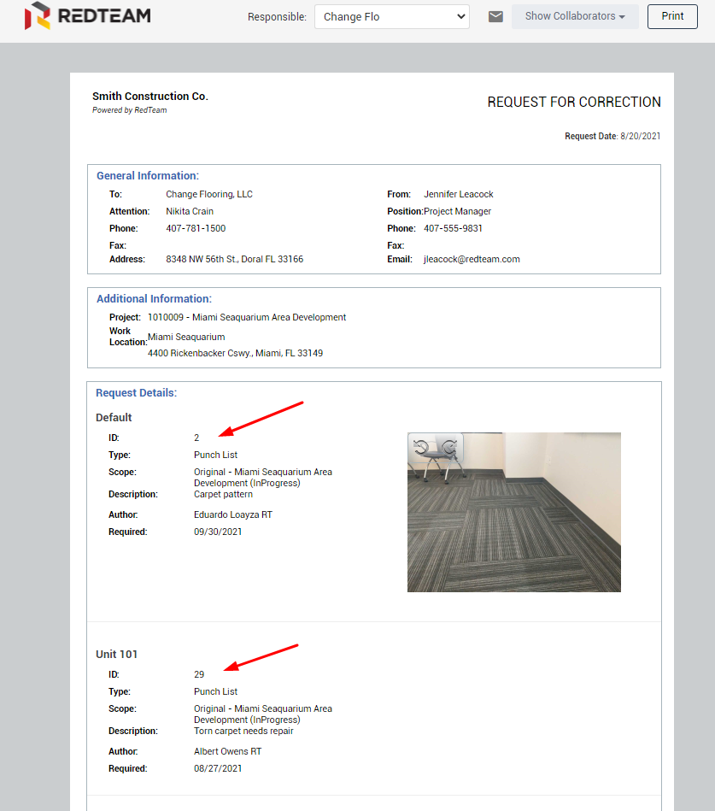Rotate carpet photo clockwise
This screenshot has height=811, width=715.
tap(449, 446)
